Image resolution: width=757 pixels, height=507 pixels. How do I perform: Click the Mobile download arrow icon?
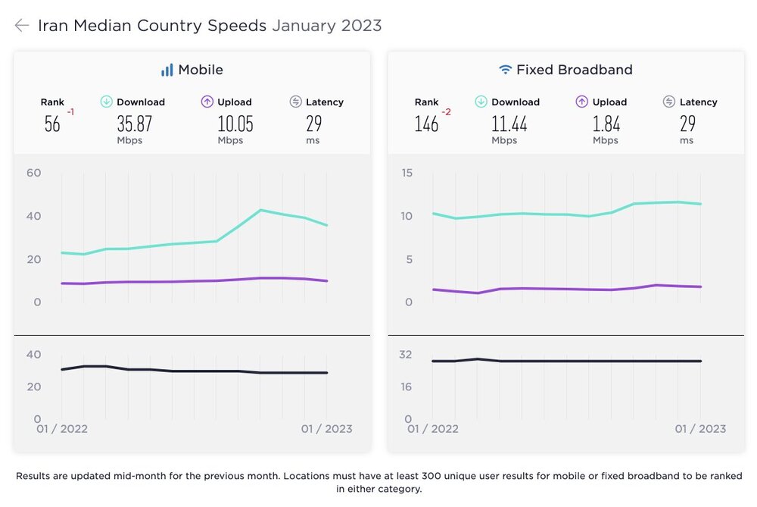(107, 102)
